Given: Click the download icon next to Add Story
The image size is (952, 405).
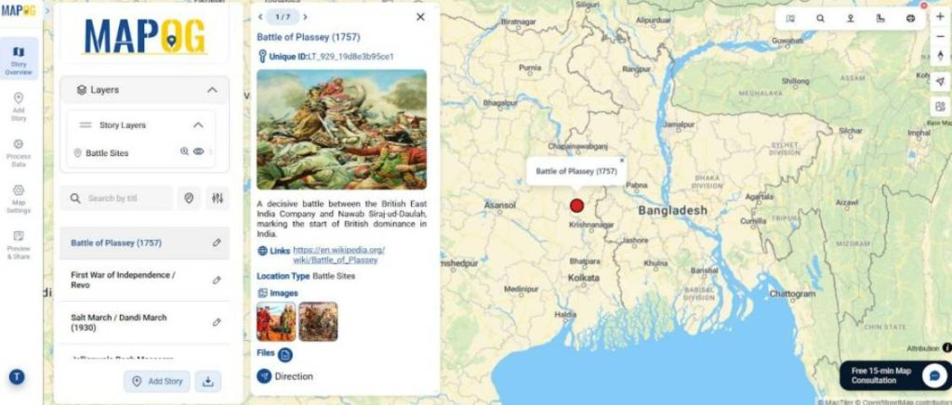Looking at the screenshot, I should 207,382.
